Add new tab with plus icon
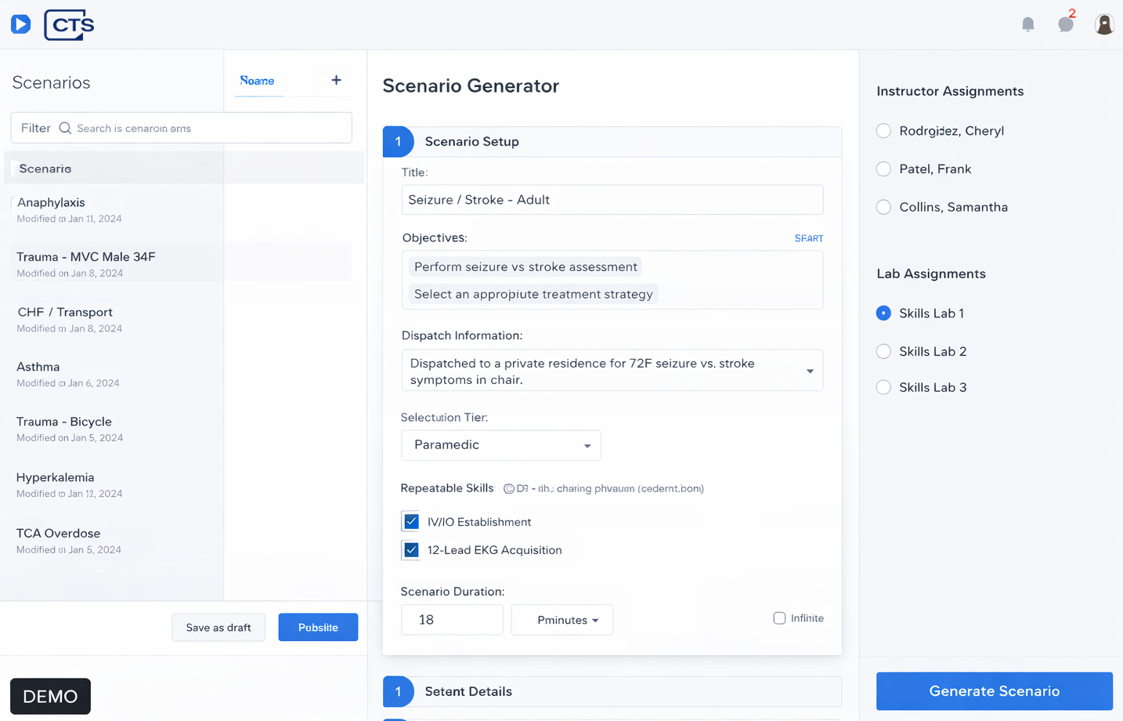The image size is (1123, 721). (x=336, y=80)
